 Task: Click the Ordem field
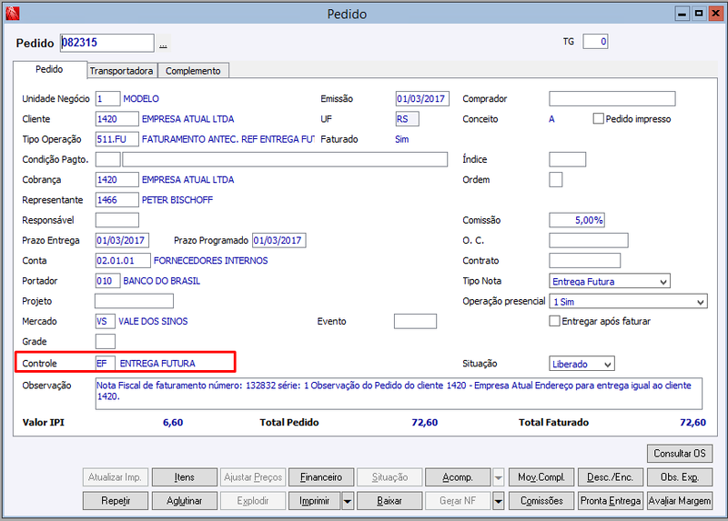click(x=556, y=179)
